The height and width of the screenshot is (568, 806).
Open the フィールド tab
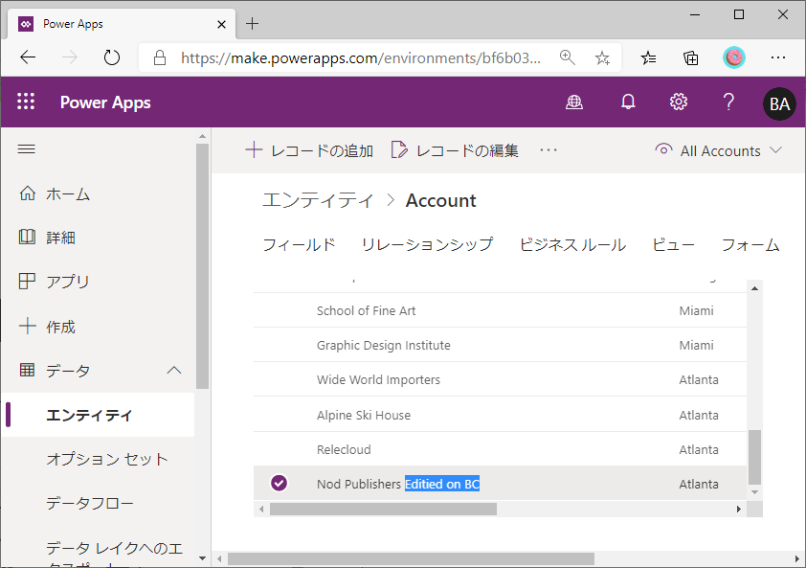coord(300,245)
